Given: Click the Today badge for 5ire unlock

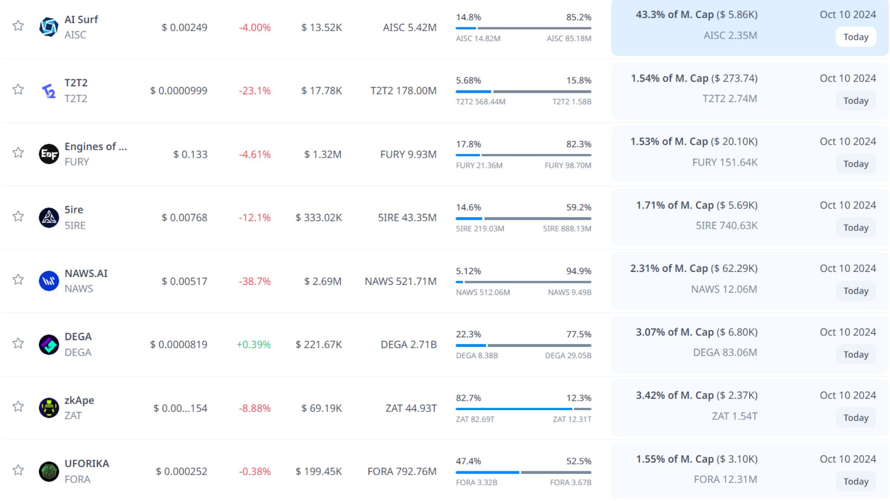Looking at the screenshot, I should pos(856,227).
